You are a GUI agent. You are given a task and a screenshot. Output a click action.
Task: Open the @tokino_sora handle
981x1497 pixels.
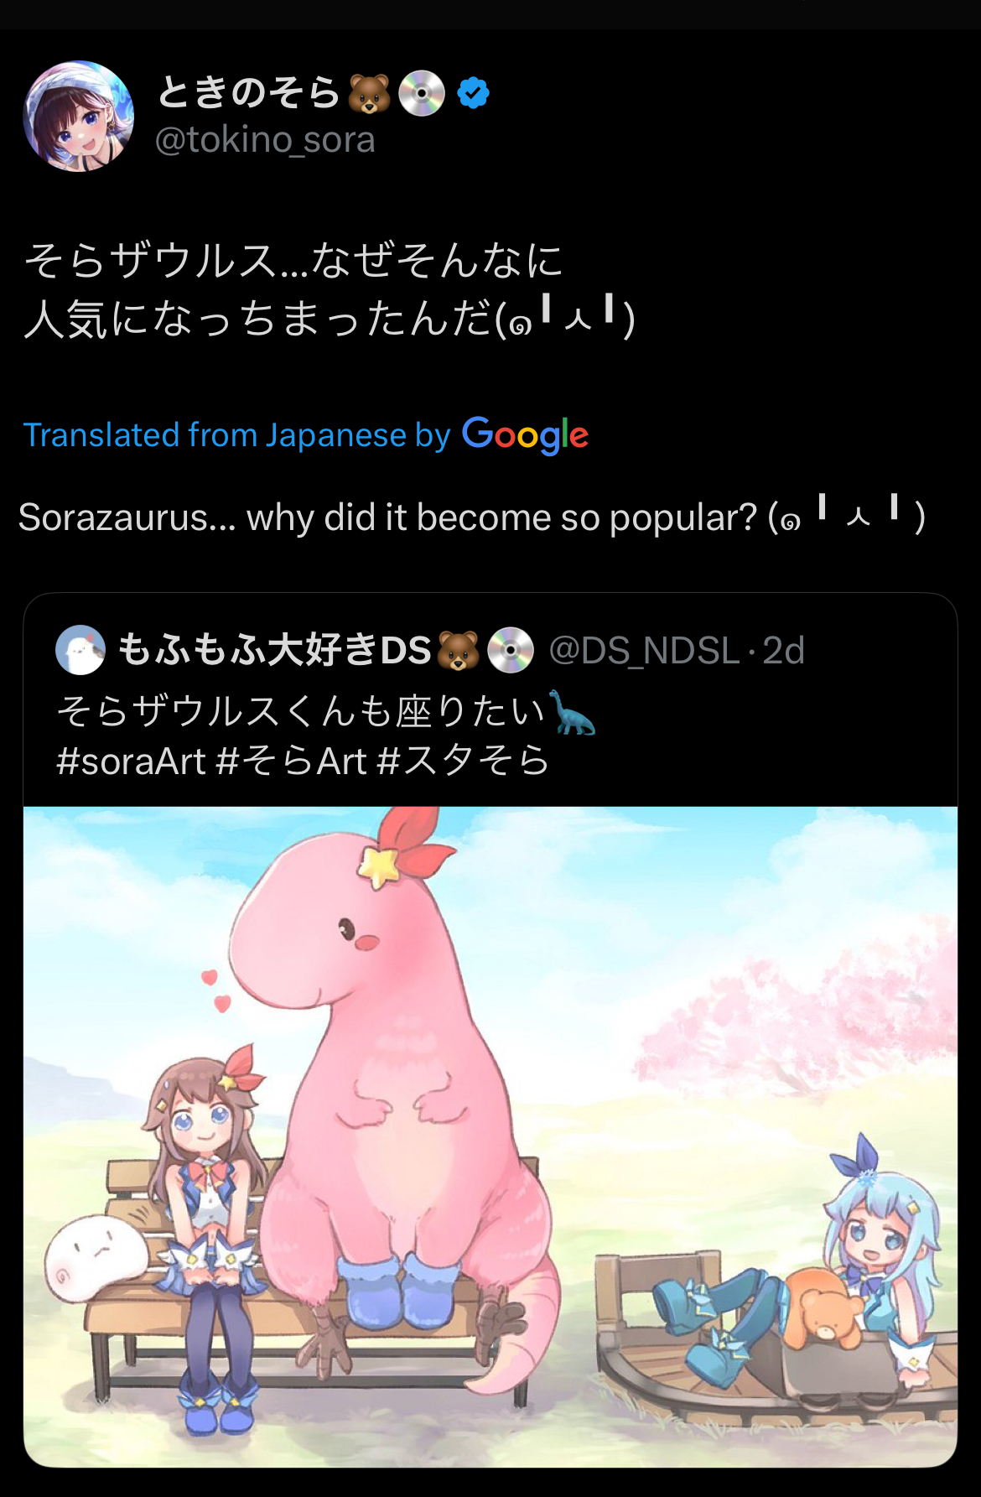265,140
